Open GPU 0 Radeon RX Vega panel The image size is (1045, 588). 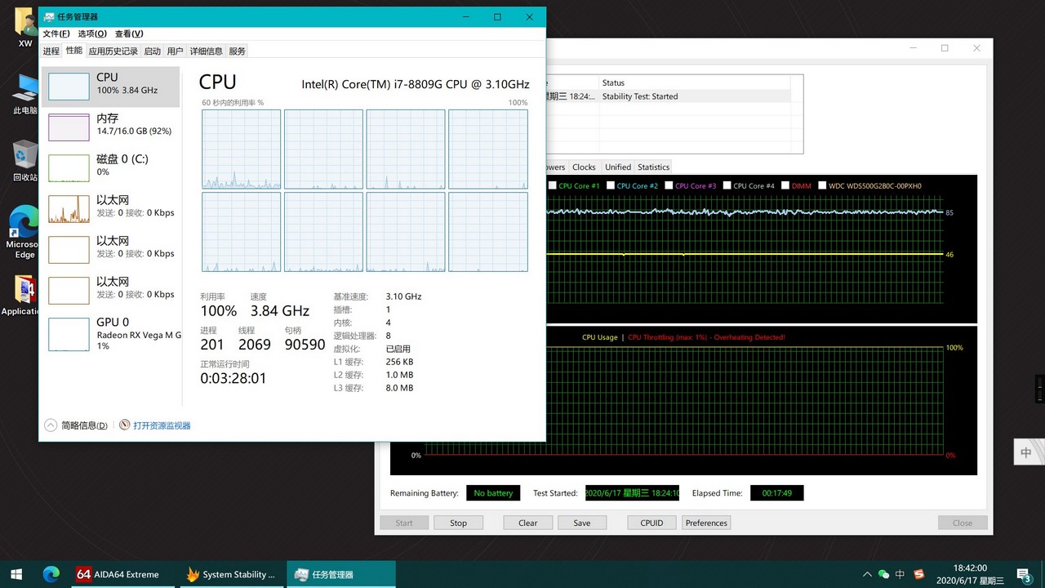pyautogui.click(x=69, y=334)
